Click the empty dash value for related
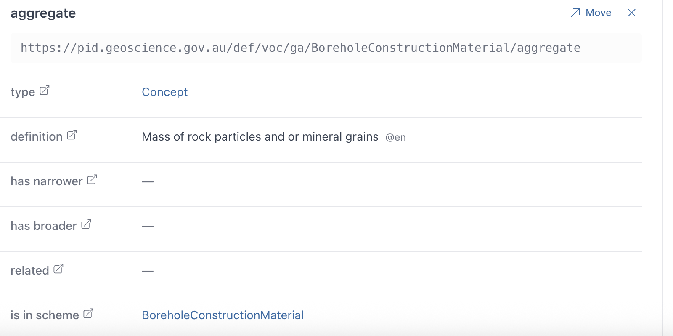The width and height of the screenshot is (673, 336). (x=148, y=271)
